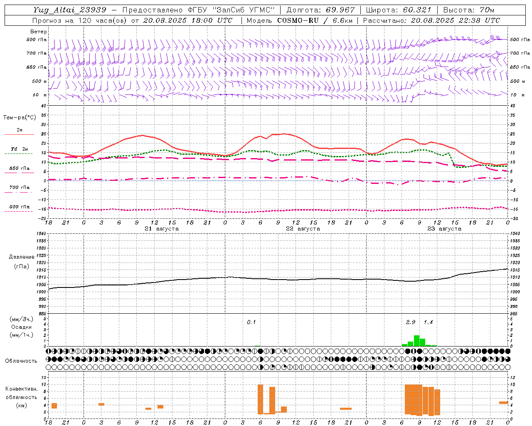
Task: Click the 22 августа date label
Action: pyautogui.click(x=303, y=229)
